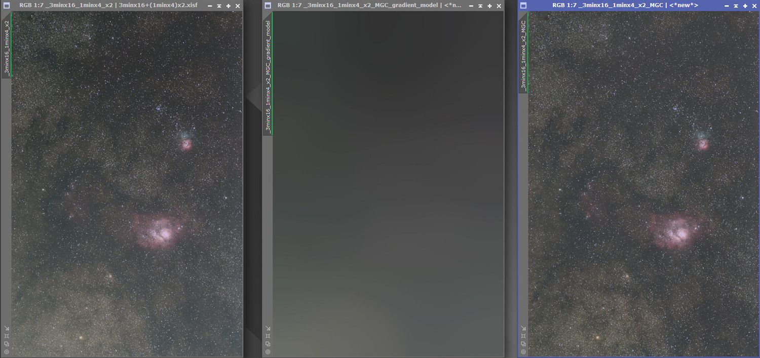Click the zoom-to-fit square icon in the gradient_model window
This screenshot has width=760, height=358.
point(268,336)
